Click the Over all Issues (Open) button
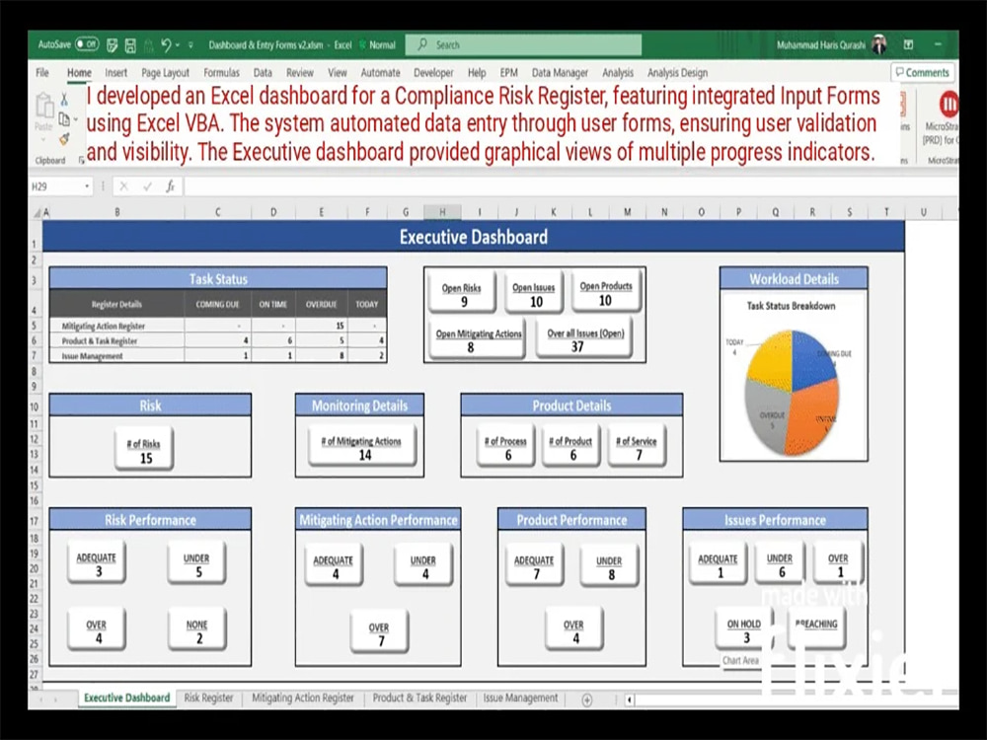 pyautogui.click(x=584, y=339)
